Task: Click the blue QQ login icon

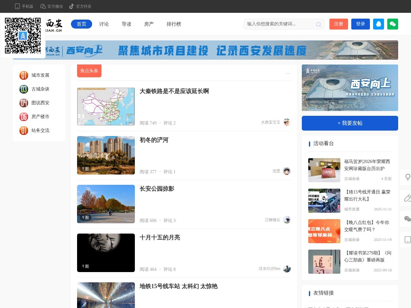Action: (378, 24)
